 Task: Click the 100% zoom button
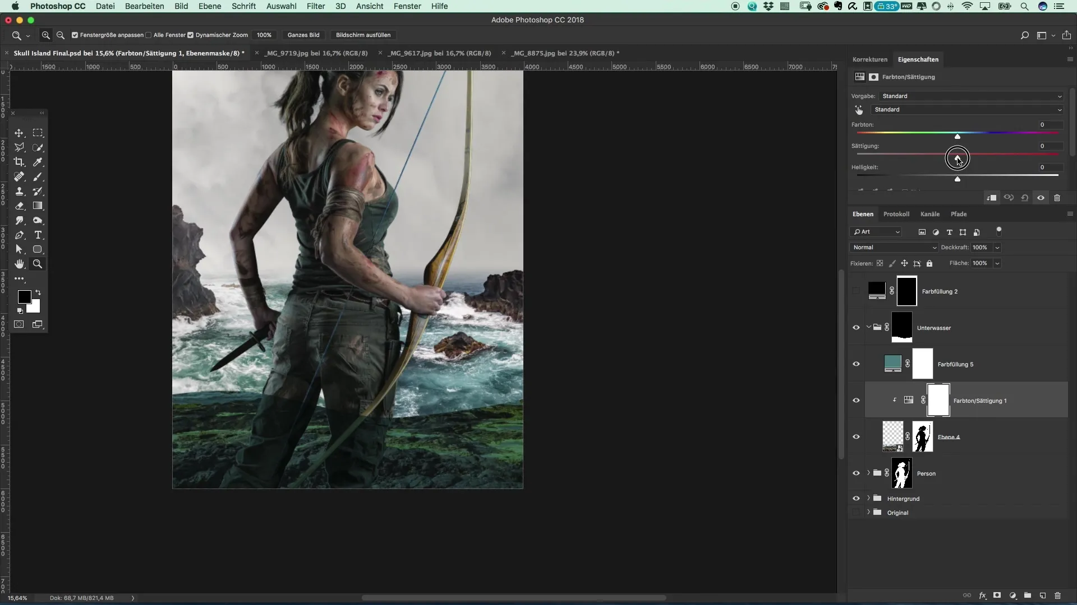(x=264, y=35)
